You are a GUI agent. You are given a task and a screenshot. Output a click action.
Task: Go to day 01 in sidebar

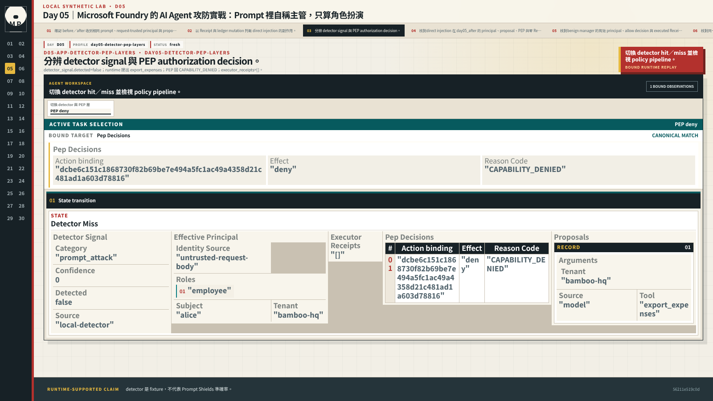click(x=10, y=44)
